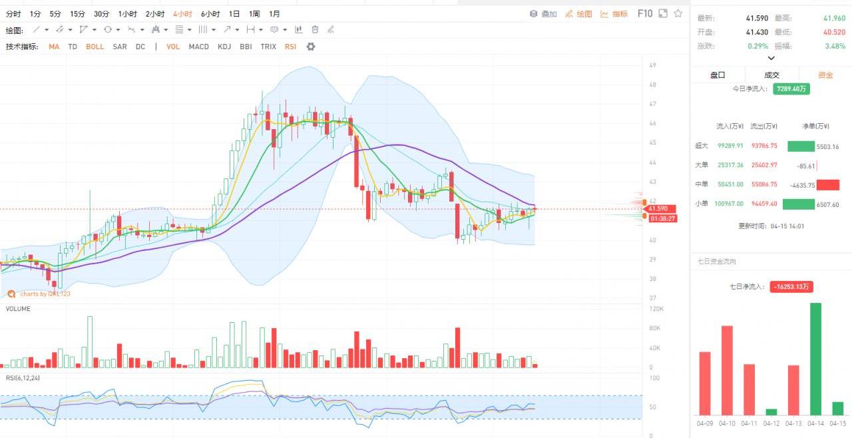Click the bar chart style icon
The height and width of the screenshot is (438, 852).
298,30
